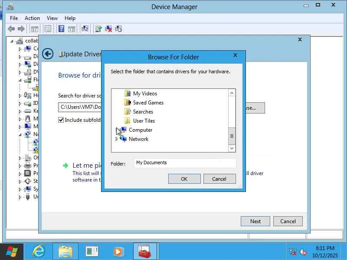Select the User Tiles folder icon
Screen dimensions: 347x260
pos(128,120)
